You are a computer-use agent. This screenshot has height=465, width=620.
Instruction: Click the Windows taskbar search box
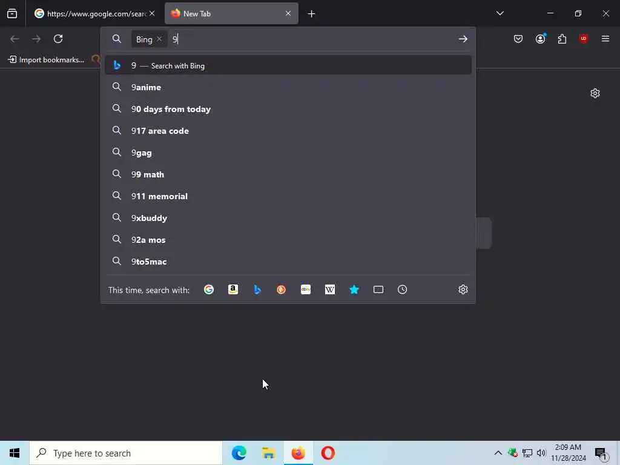click(x=126, y=453)
